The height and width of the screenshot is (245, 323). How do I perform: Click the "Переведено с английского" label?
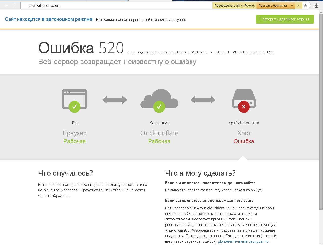click(234, 6)
